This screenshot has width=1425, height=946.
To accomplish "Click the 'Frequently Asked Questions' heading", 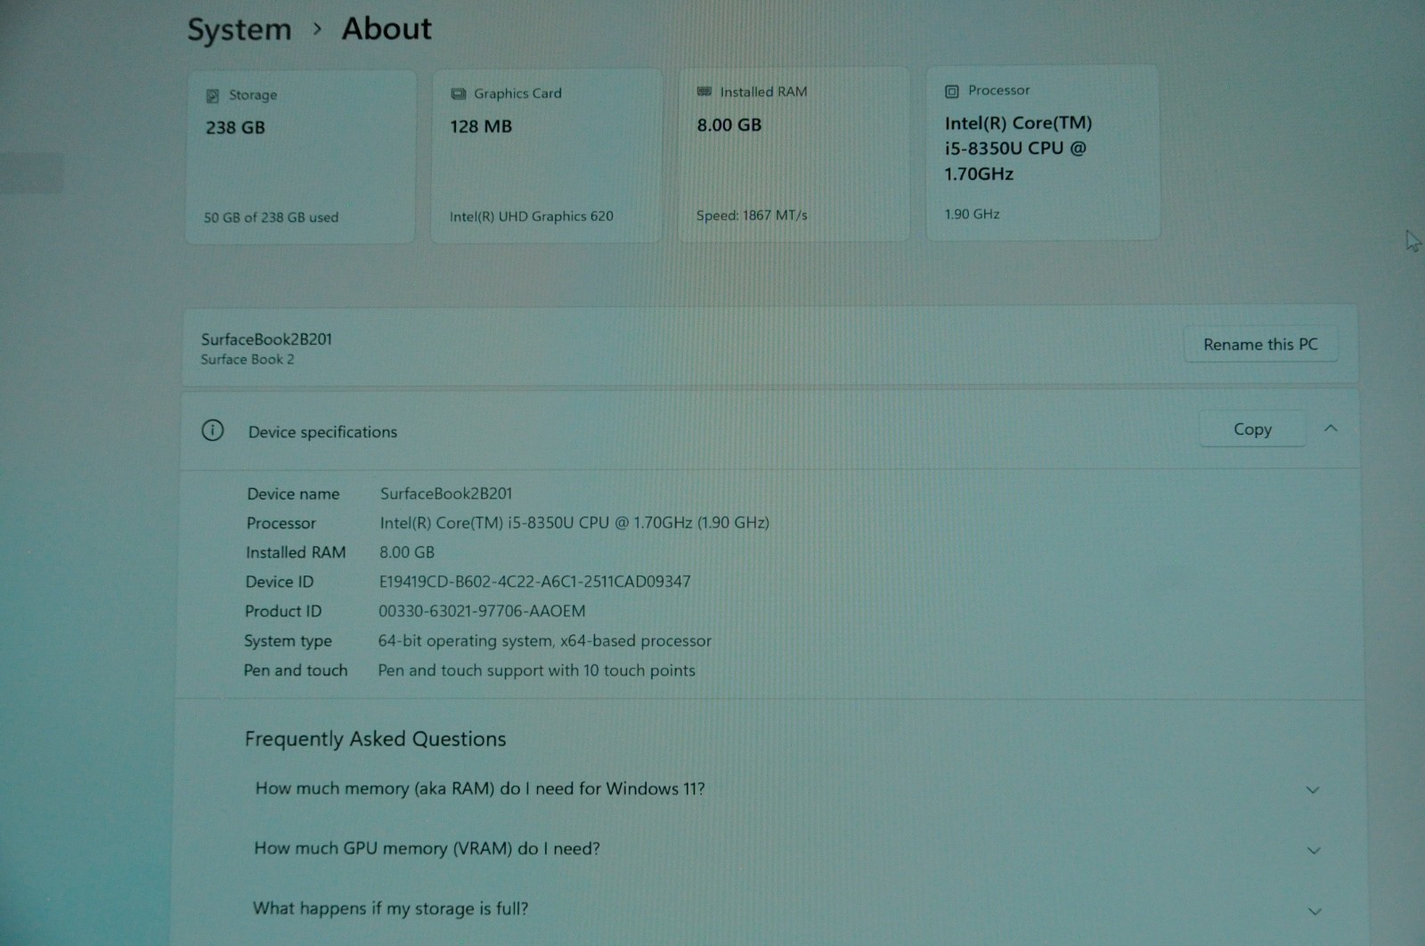I will [x=375, y=738].
